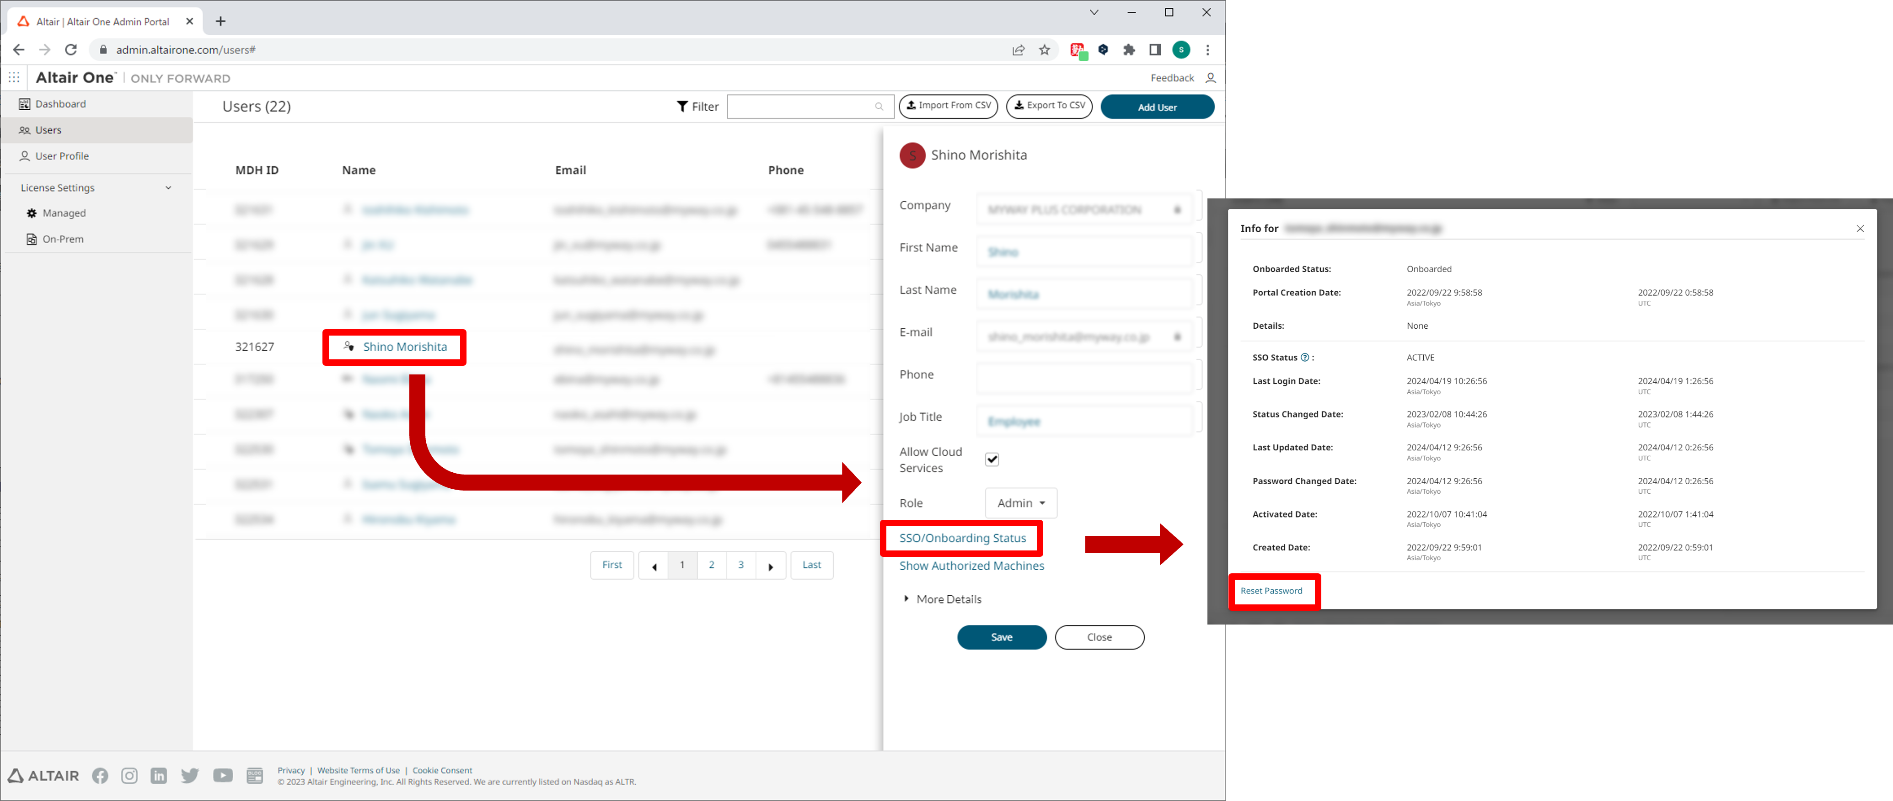Click the search magnifier in the filter box

(879, 107)
